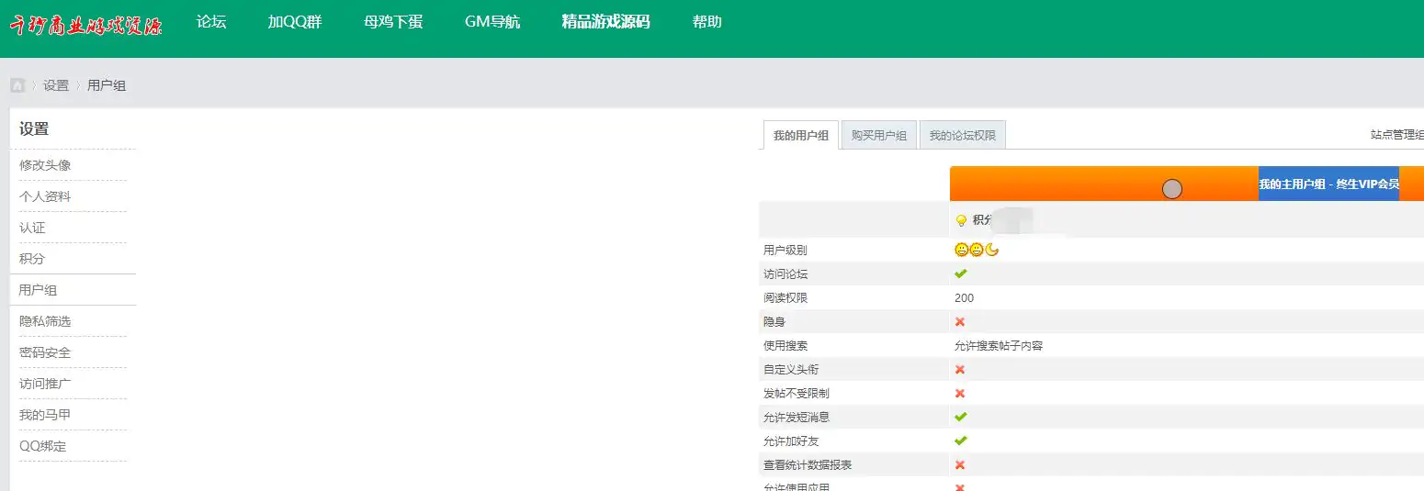Click the red calligraphy site logo
The image size is (1424, 491).
86,25
